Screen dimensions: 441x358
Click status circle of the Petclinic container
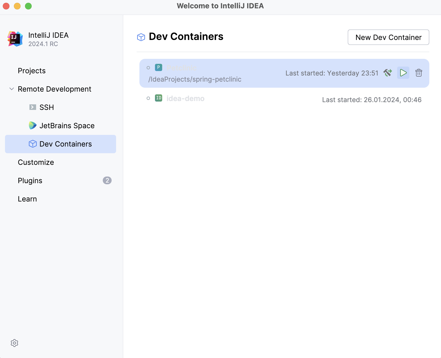(148, 68)
